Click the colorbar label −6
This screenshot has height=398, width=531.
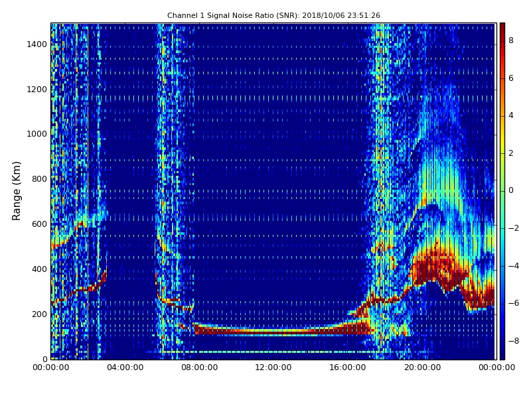[x=513, y=303]
